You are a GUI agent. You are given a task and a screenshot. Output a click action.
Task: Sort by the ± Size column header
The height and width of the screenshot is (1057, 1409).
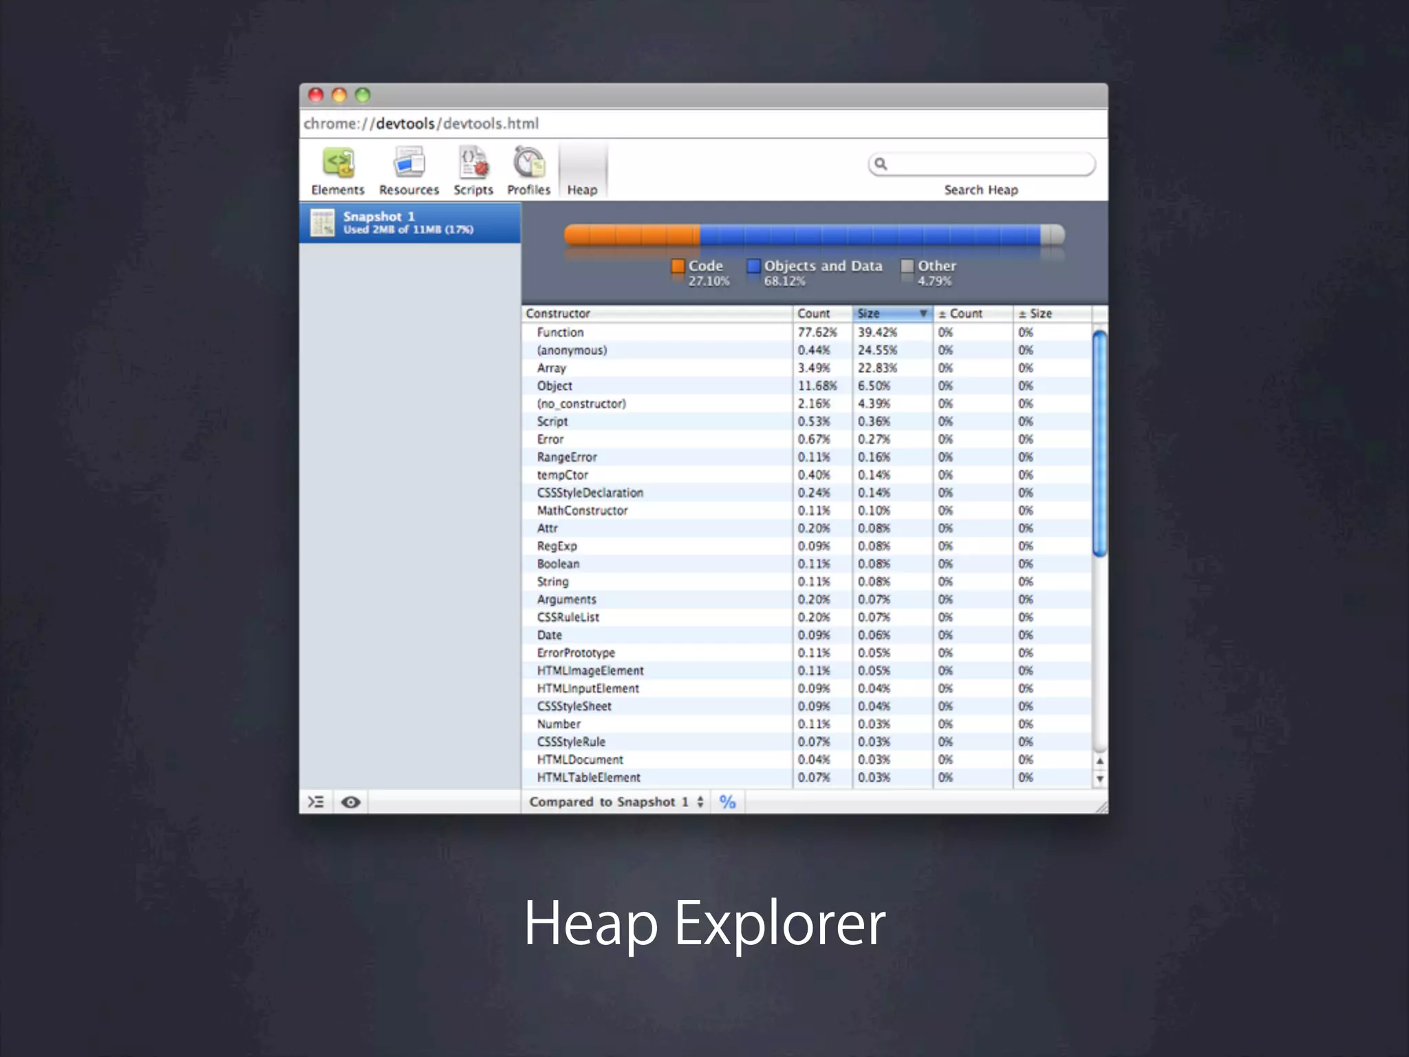pyautogui.click(x=1053, y=314)
